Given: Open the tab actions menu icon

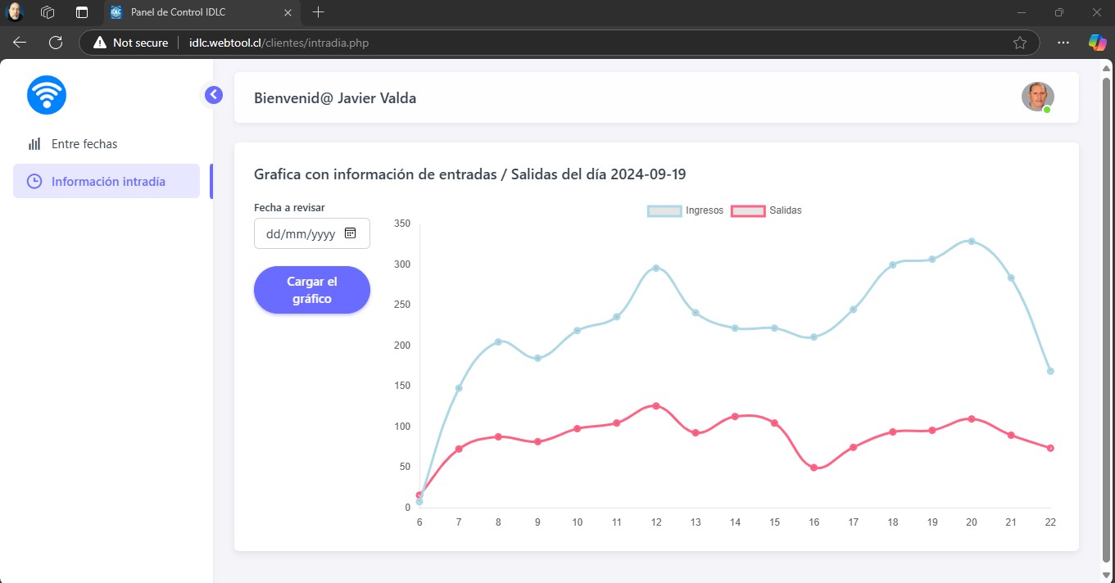Looking at the screenshot, I should click(81, 12).
